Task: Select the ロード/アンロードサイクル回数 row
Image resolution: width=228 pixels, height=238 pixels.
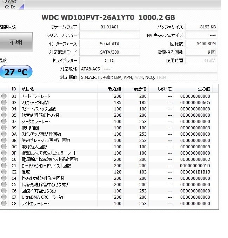Action: (106, 165)
